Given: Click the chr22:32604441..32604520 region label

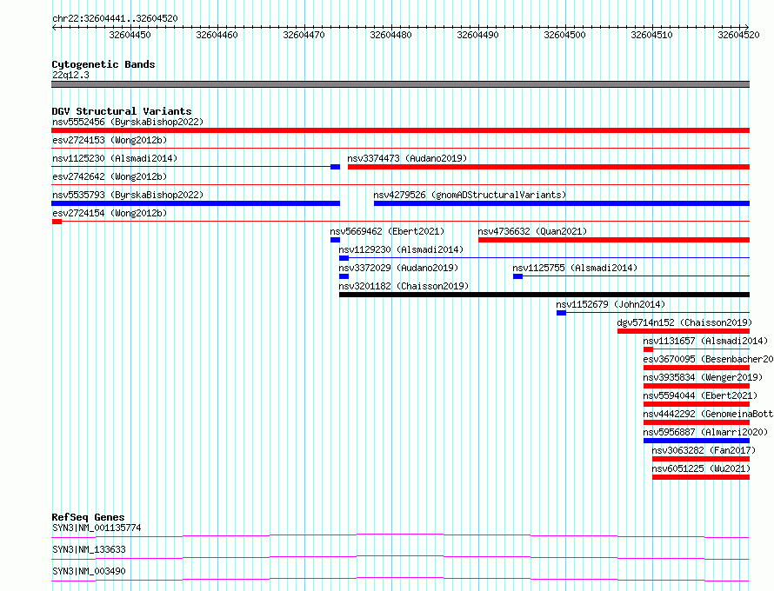Looking at the screenshot, I should 115,18.
